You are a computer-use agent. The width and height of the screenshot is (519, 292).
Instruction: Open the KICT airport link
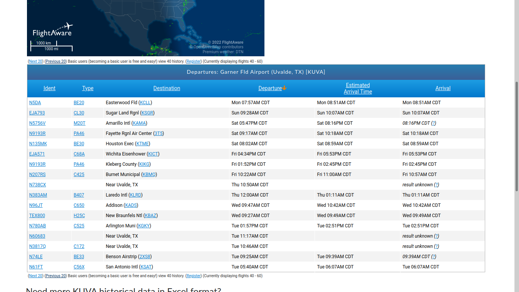153,154
